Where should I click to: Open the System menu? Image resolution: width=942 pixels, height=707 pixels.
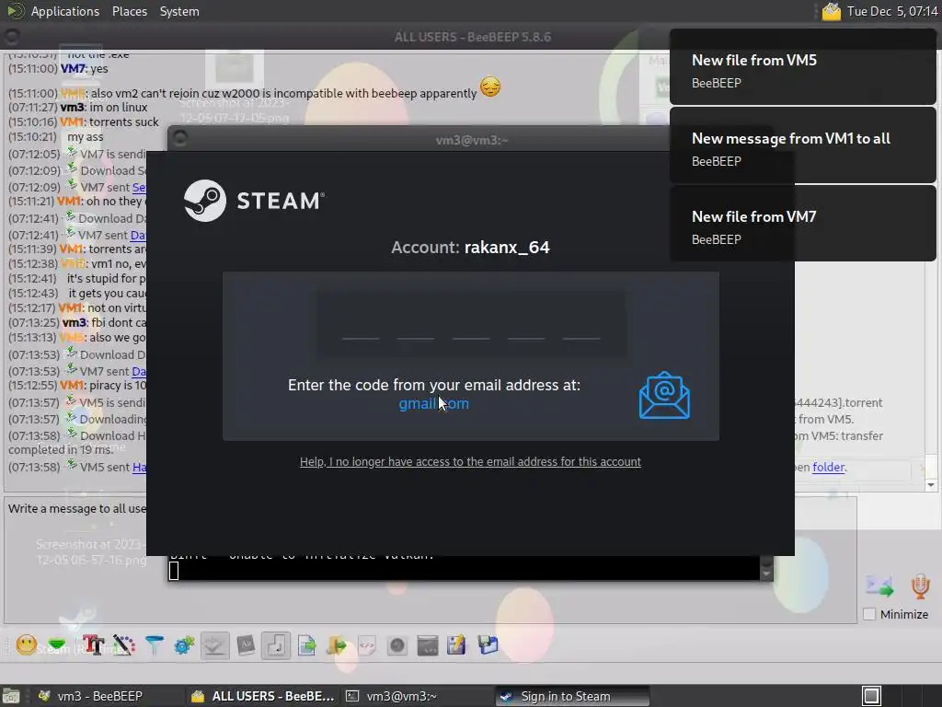pos(179,11)
